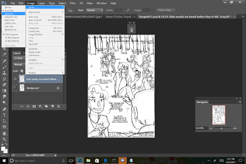Click the Hand icon in floating panel
This screenshot has height=164, width=246.
[131, 30]
